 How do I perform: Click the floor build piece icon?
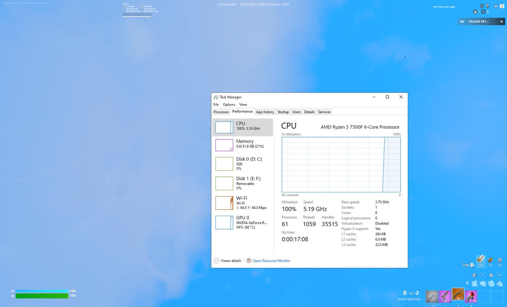(x=483, y=284)
